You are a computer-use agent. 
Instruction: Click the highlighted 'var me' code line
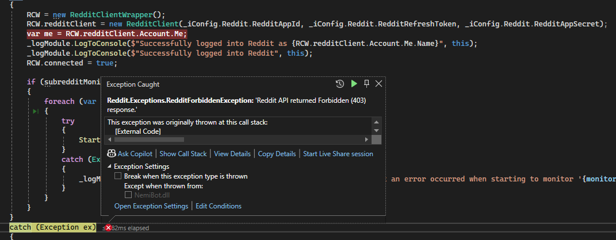pyautogui.click(x=107, y=33)
